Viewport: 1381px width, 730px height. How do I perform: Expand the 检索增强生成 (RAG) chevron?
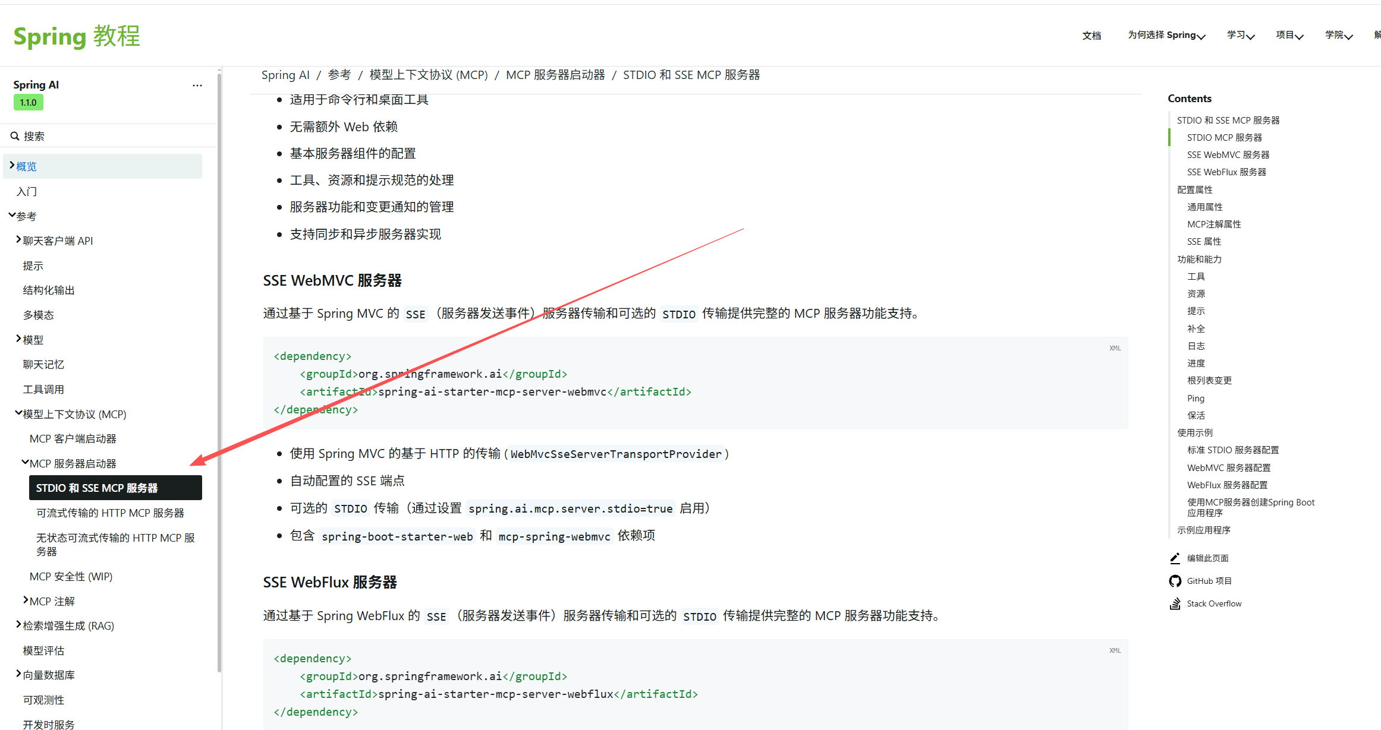(x=18, y=625)
